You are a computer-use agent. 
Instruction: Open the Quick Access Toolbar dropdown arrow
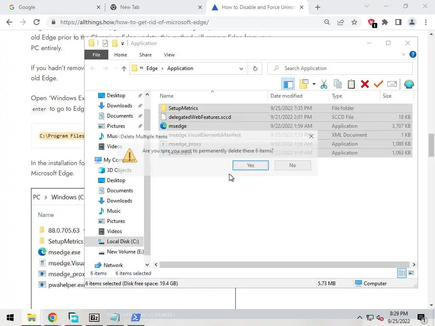(122, 44)
